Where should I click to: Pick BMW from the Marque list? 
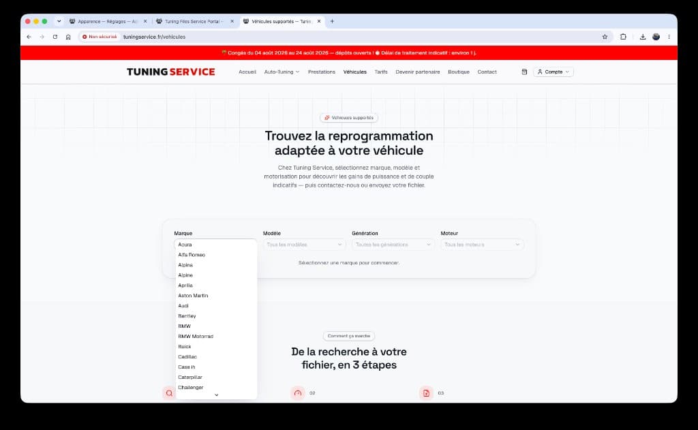216,326
